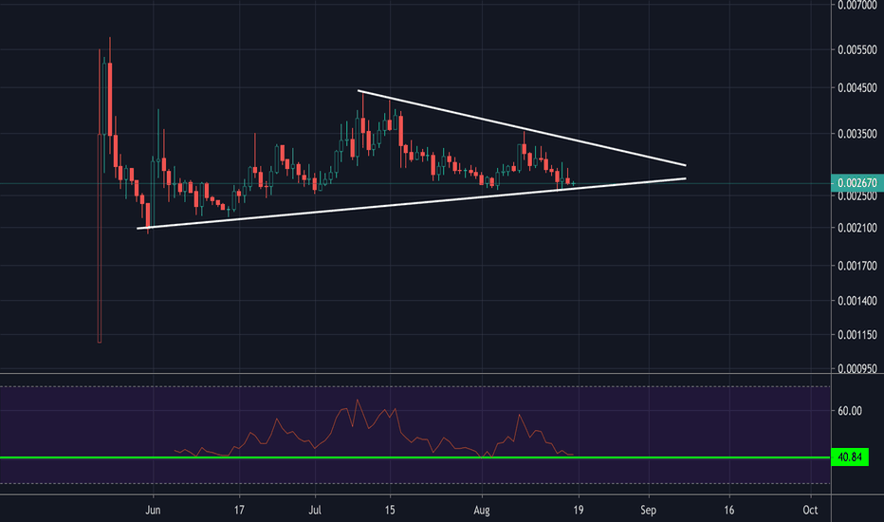Click the Aug date label on time axis
Screen dimensions: 884x522
[482, 511]
